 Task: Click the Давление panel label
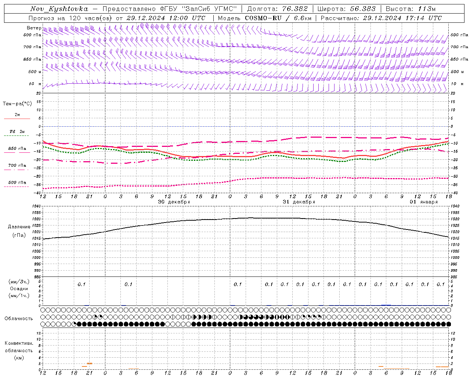point(19,227)
